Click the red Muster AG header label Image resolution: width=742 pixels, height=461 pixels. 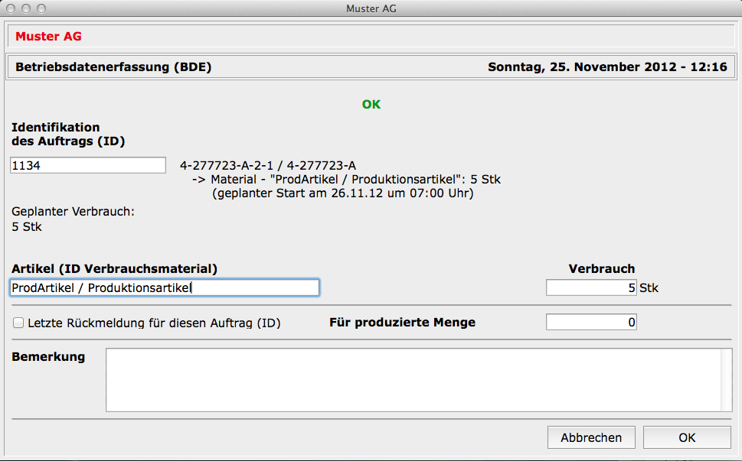pyautogui.click(x=48, y=36)
